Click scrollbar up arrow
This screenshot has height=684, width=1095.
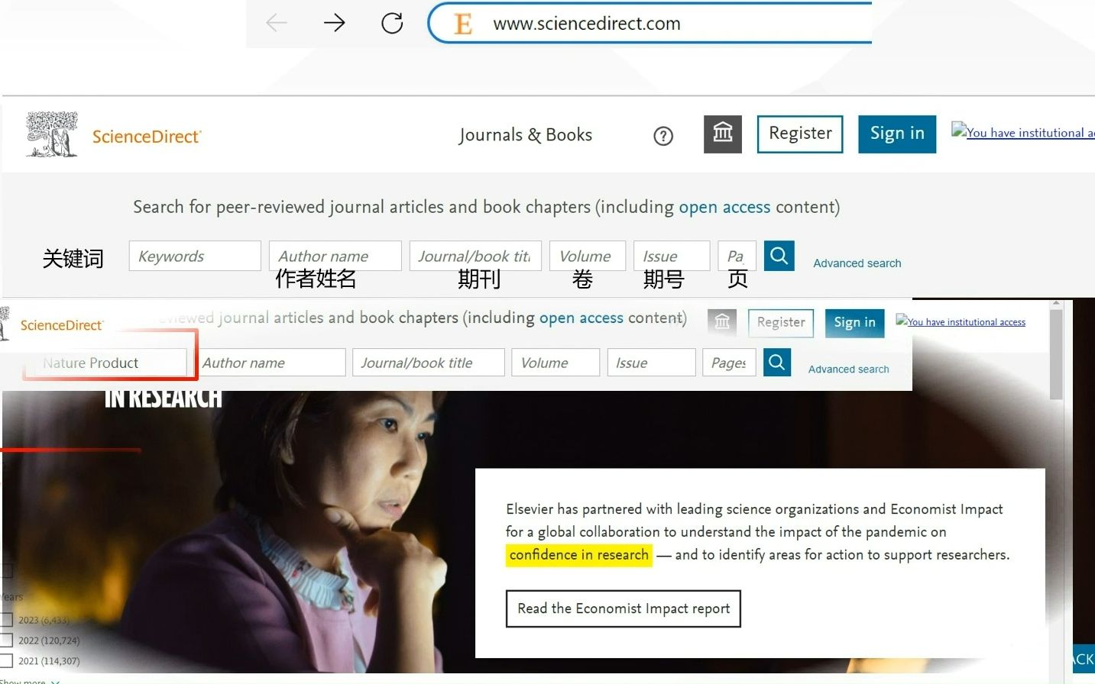click(x=1056, y=303)
